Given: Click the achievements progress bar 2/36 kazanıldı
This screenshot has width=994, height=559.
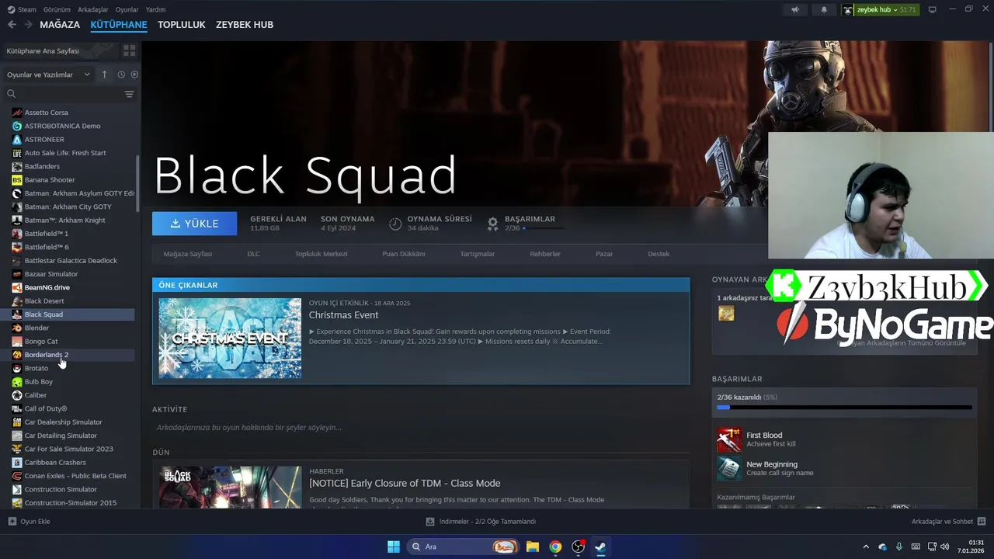Looking at the screenshot, I should pos(844,407).
